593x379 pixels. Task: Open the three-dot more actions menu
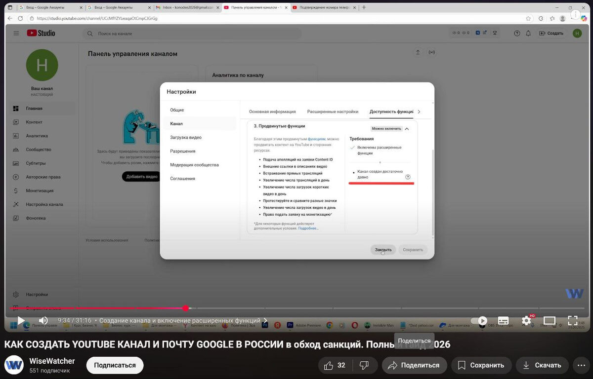(581, 365)
